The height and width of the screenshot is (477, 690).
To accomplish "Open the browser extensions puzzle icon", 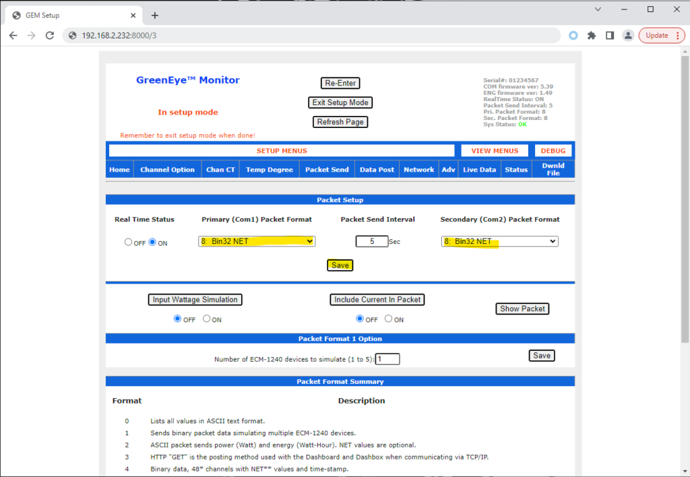I will coord(592,36).
